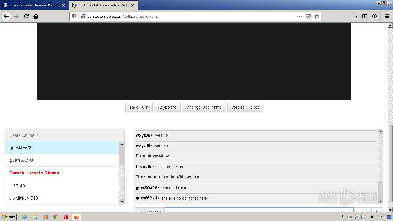Screen dimensions: 393x221
Task: Select user Barack Hussein Obama
Action: coord(62,173)
